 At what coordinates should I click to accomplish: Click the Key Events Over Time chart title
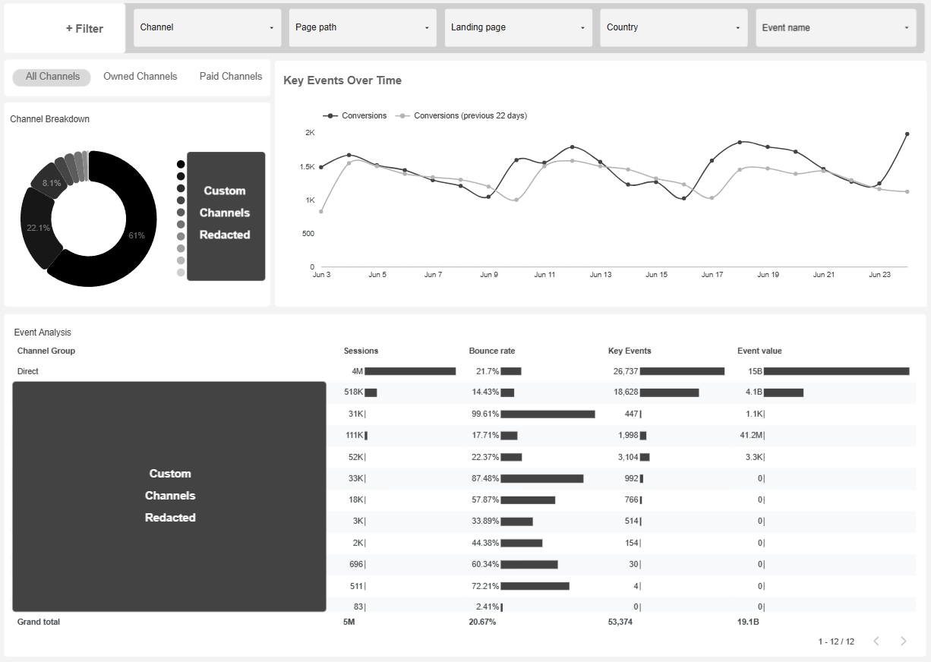tap(341, 80)
